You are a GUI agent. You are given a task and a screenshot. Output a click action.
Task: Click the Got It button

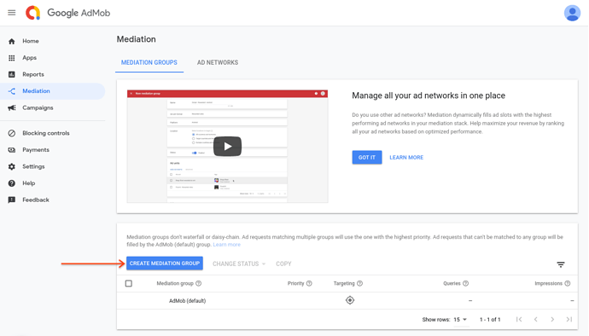point(367,157)
